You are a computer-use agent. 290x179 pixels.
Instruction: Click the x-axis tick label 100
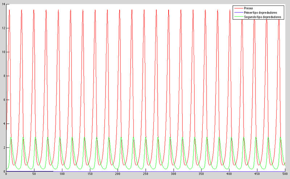(62, 175)
